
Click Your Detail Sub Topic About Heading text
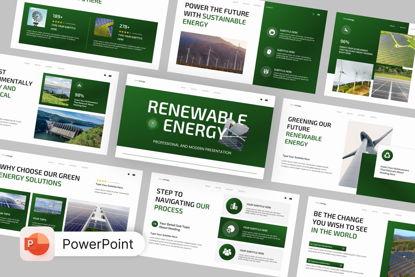[x=174, y=226]
